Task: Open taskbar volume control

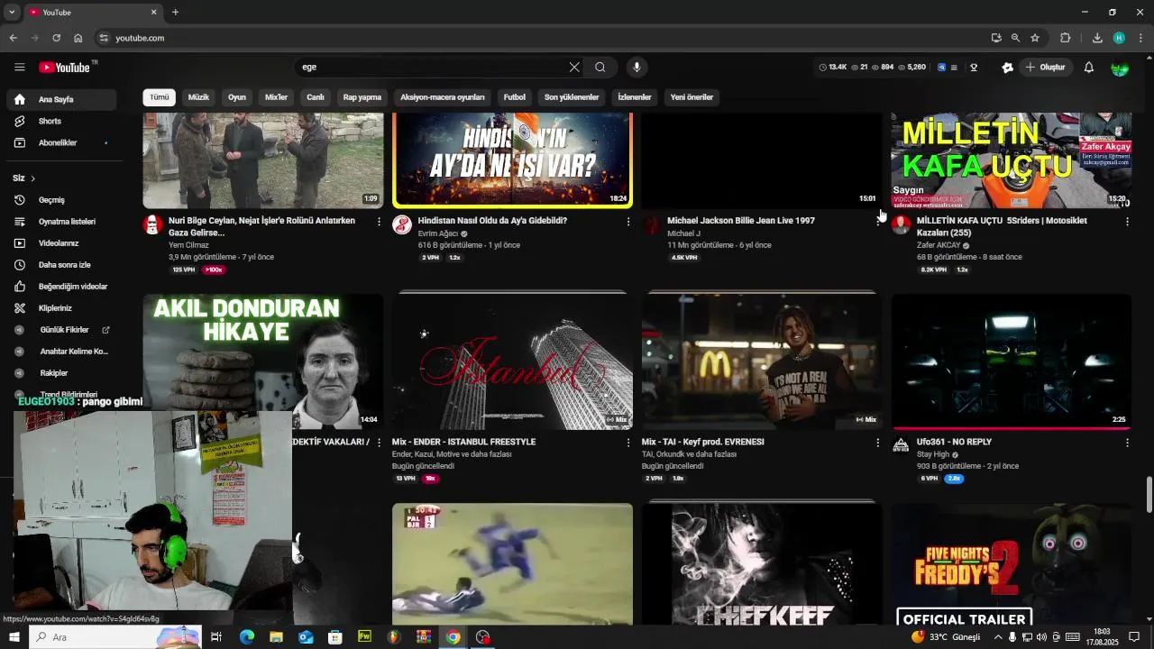Action: click(1041, 637)
